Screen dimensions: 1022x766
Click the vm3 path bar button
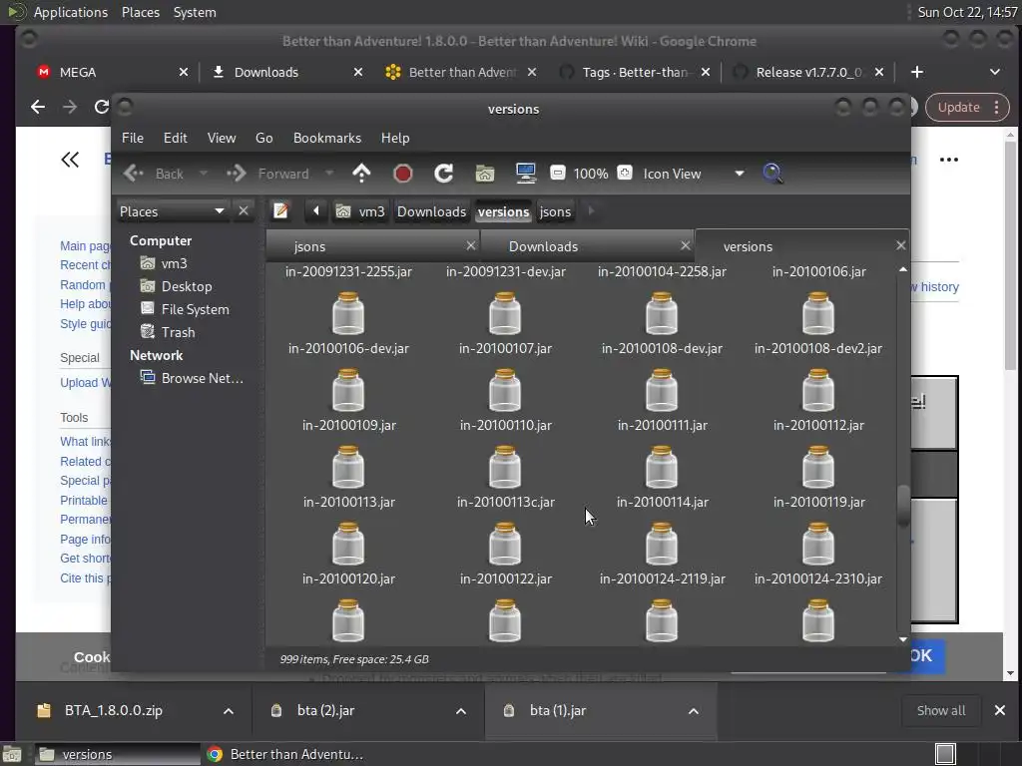360,211
